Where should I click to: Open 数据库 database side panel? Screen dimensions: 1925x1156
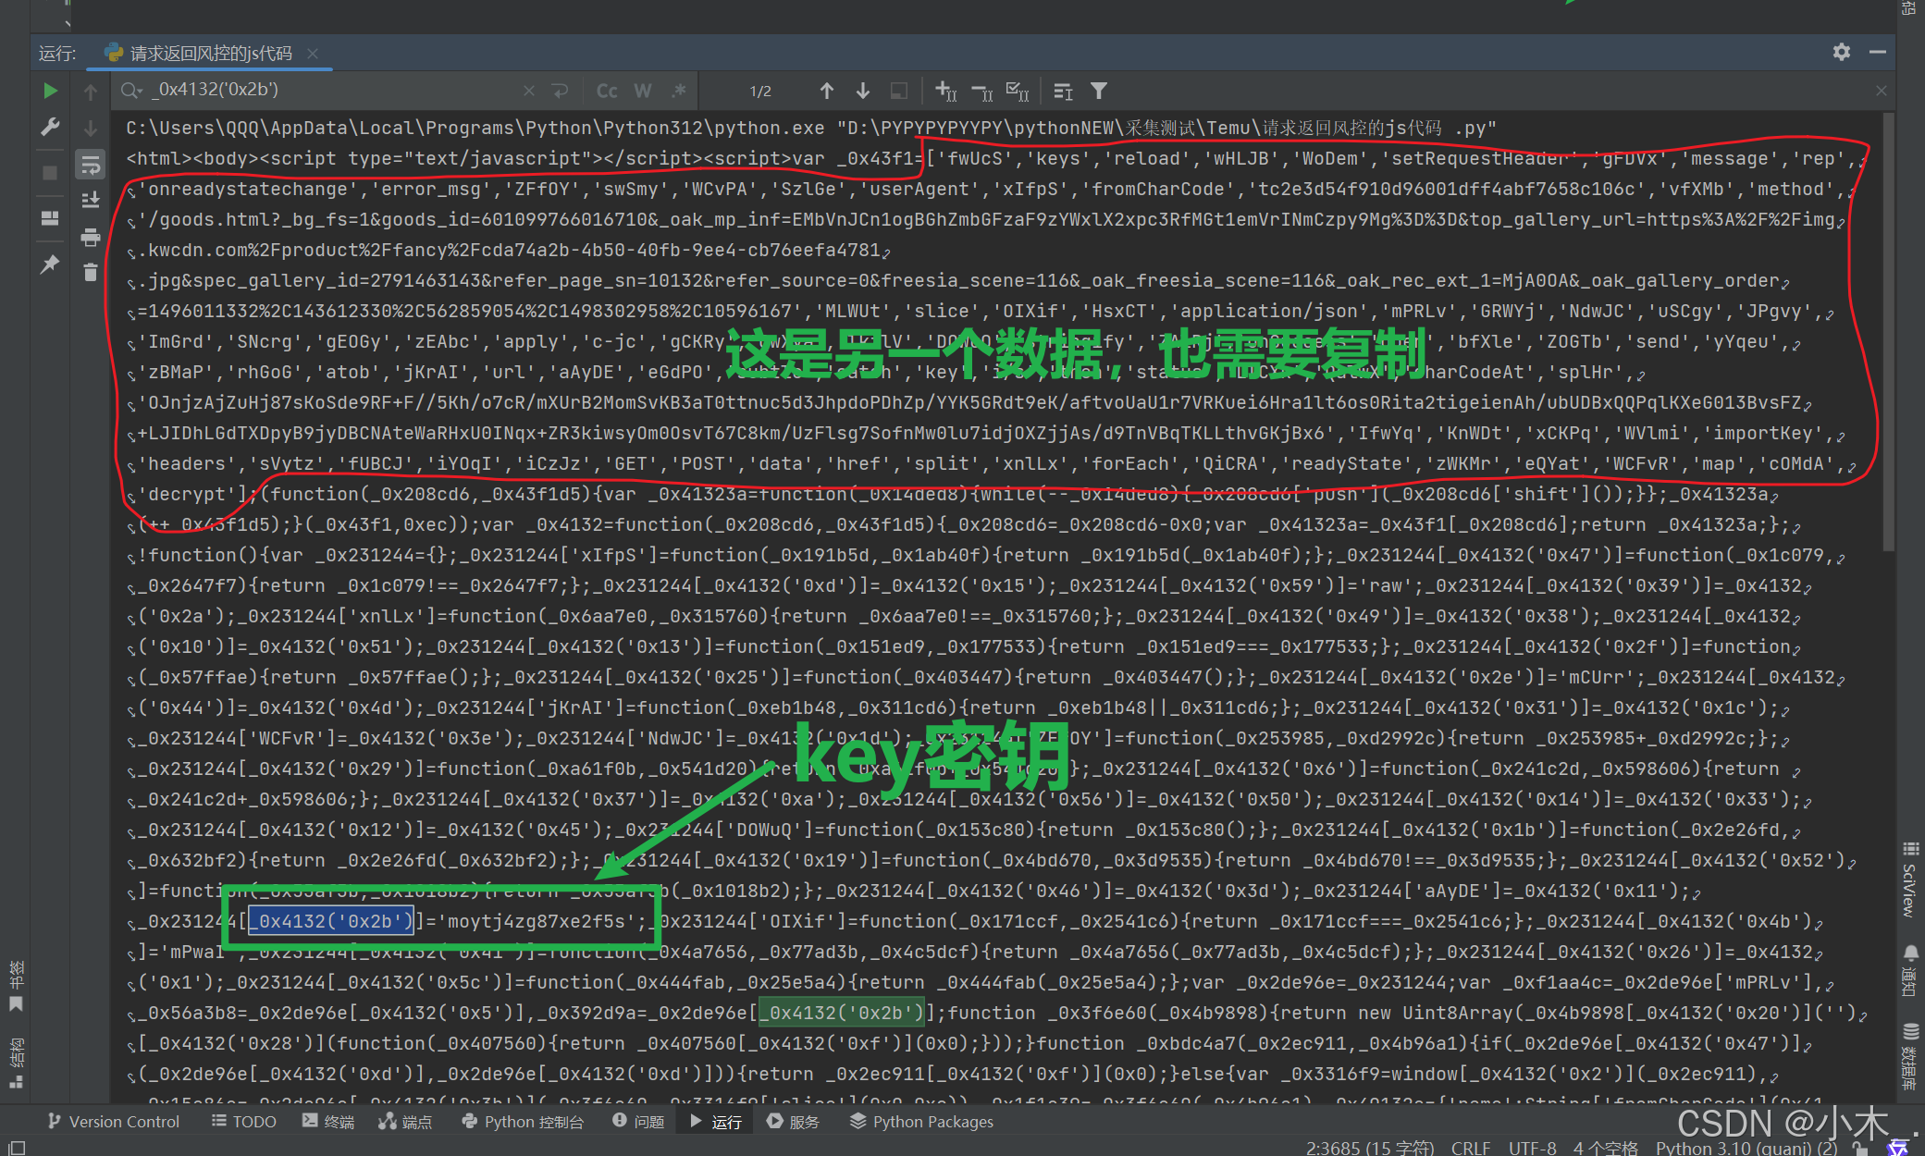pos(1910,1057)
